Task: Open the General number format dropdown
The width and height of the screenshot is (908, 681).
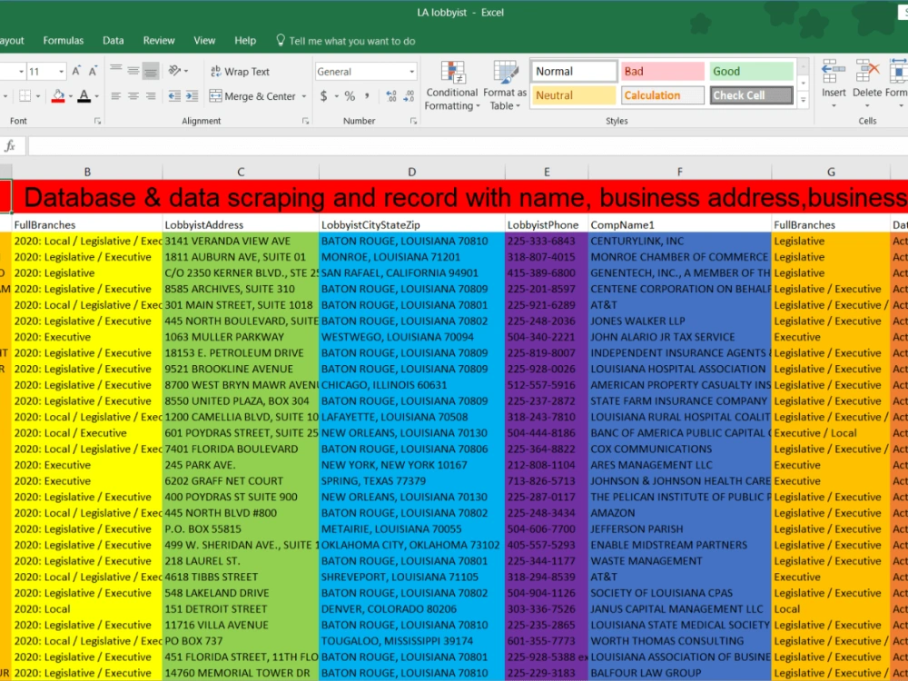Action: click(411, 72)
